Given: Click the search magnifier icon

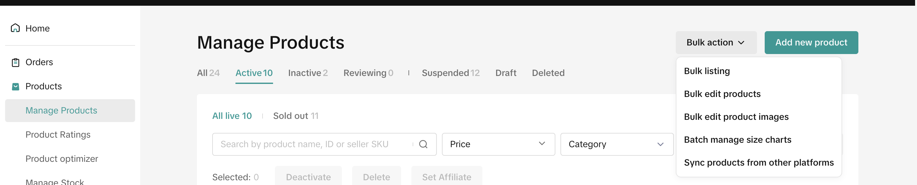Looking at the screenshot, I should coord(423,144).
